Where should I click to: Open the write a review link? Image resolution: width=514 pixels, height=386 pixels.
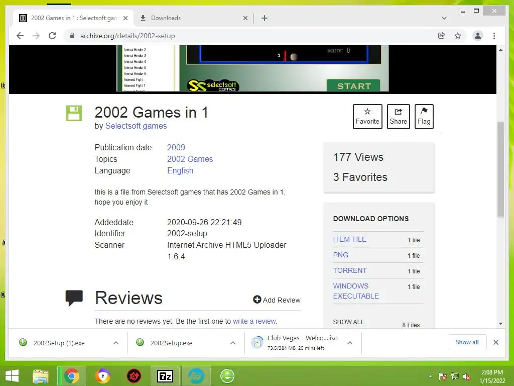click(254, 321)
